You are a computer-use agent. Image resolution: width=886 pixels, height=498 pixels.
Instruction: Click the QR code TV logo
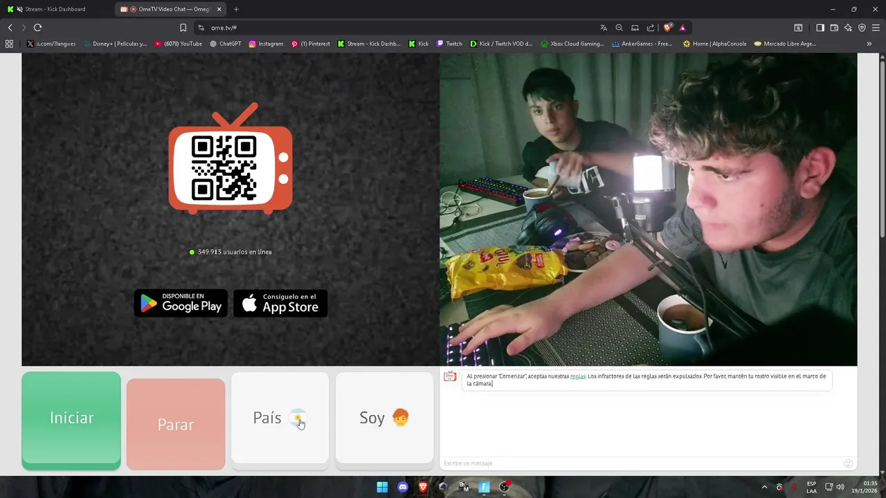pyautogui.click(x=230, y=159)
